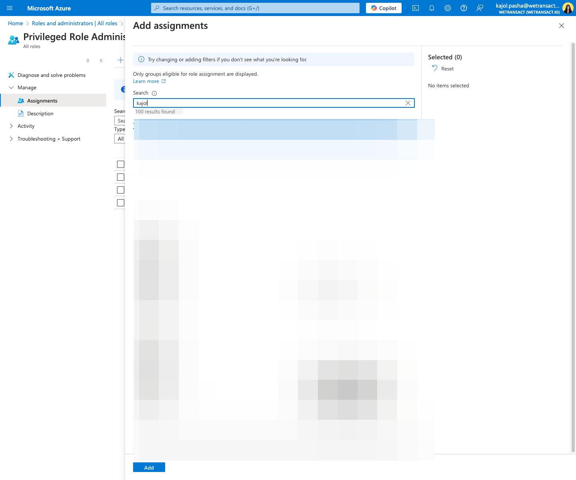Launch Cloud Shell from the top bar

tap(416, 8)
